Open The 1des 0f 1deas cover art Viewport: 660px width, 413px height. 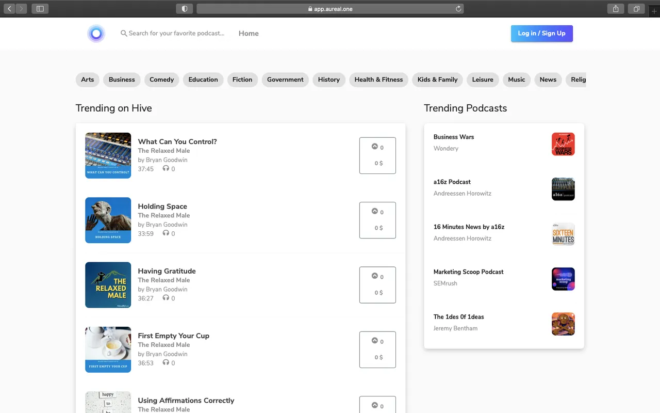point(563,324)
